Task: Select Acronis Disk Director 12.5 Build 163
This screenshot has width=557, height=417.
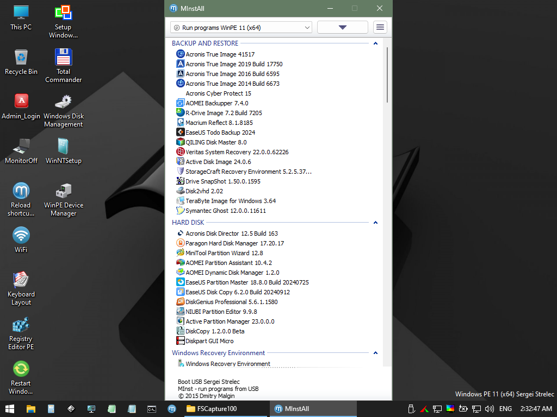Action: pyautogui.click(x=227, y=233)
